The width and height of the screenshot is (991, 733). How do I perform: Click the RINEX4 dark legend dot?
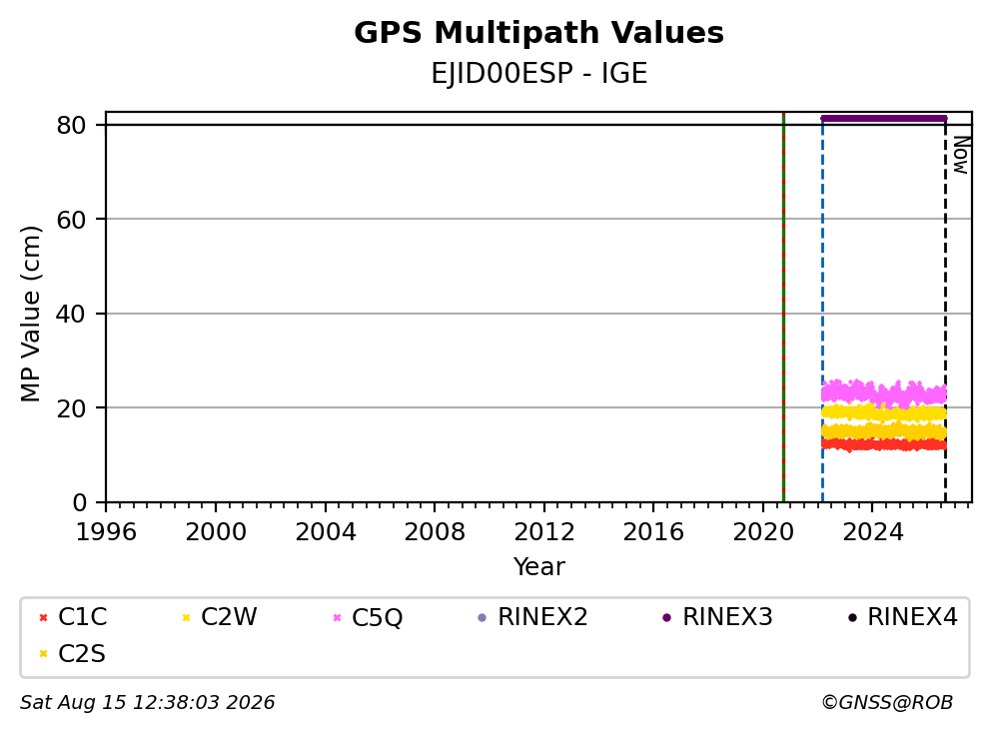coord(852,617)
